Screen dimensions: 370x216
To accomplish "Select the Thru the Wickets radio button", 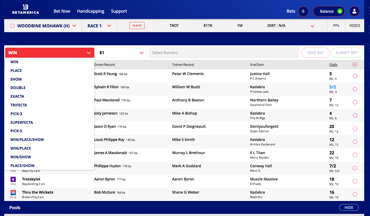I will 355,194.
